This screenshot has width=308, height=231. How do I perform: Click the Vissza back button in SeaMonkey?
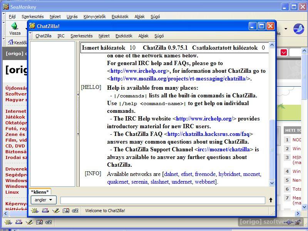pos(15,28)
